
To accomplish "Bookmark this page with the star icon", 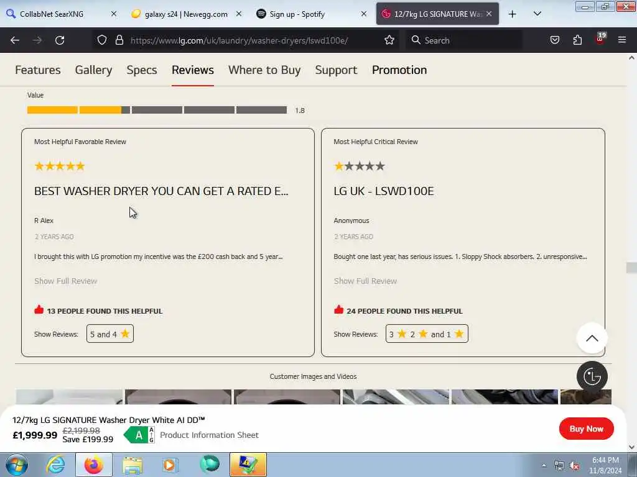I will pos(389,40).
